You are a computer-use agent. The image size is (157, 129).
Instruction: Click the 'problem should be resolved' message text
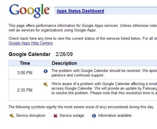tap(104, 73)
